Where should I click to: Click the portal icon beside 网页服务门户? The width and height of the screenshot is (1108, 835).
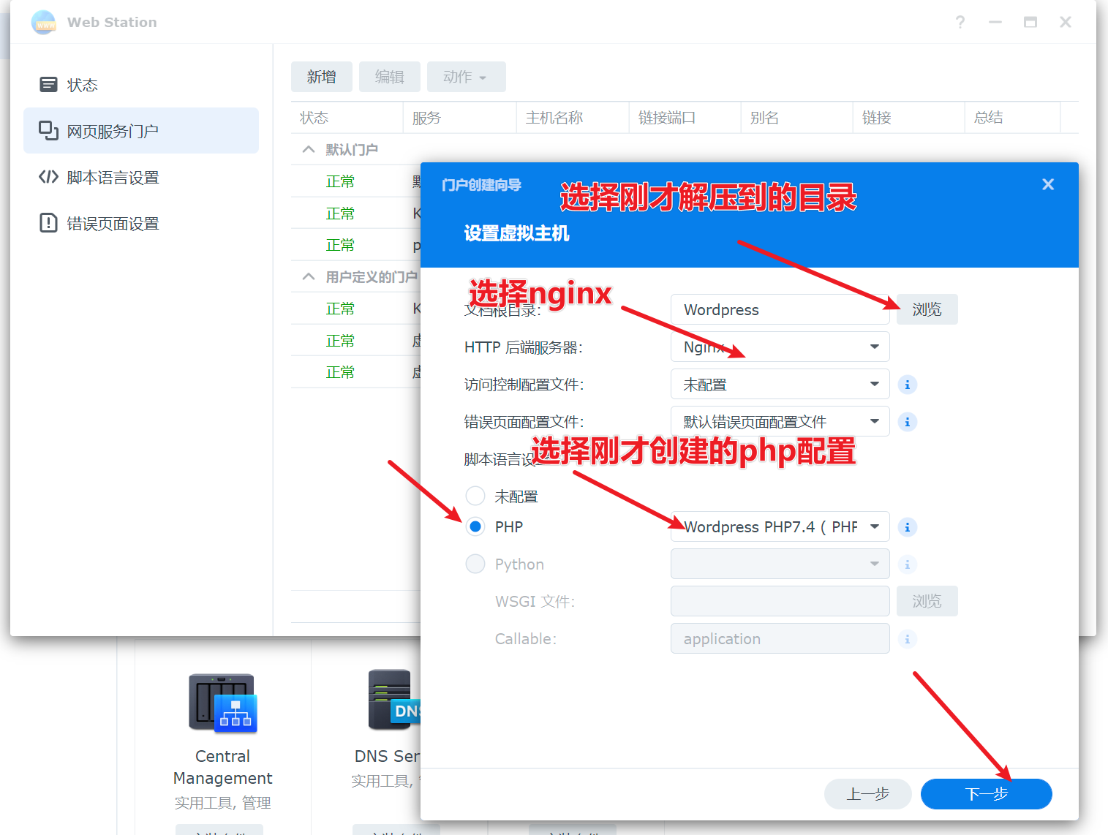tap(48, 131)
